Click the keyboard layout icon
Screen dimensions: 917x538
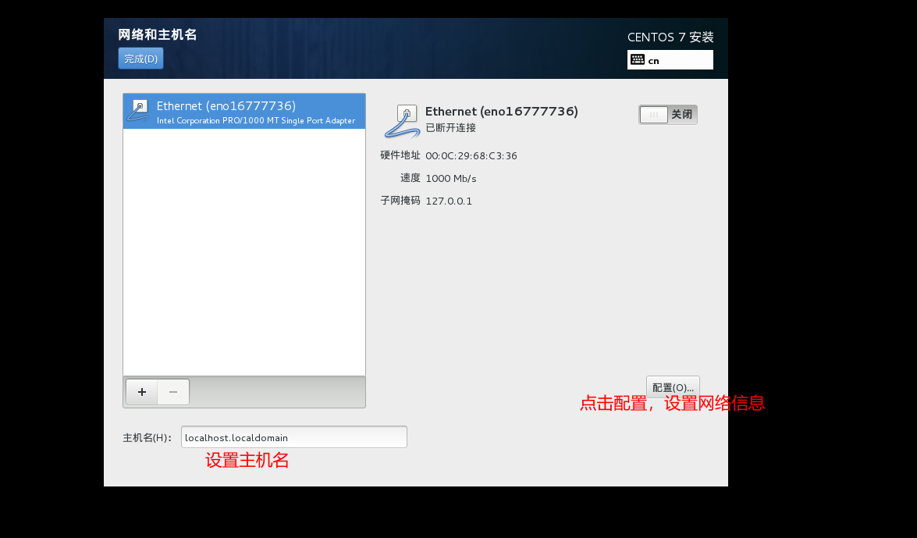[x=638, y=59]
